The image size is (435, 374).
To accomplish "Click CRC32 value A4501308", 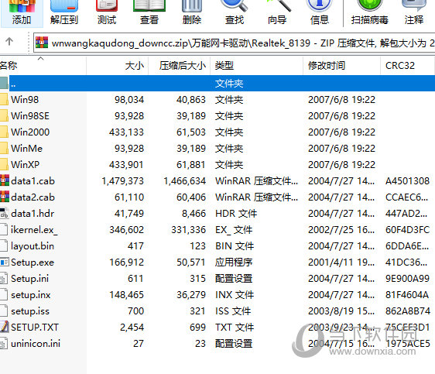I will coord(407,181).
